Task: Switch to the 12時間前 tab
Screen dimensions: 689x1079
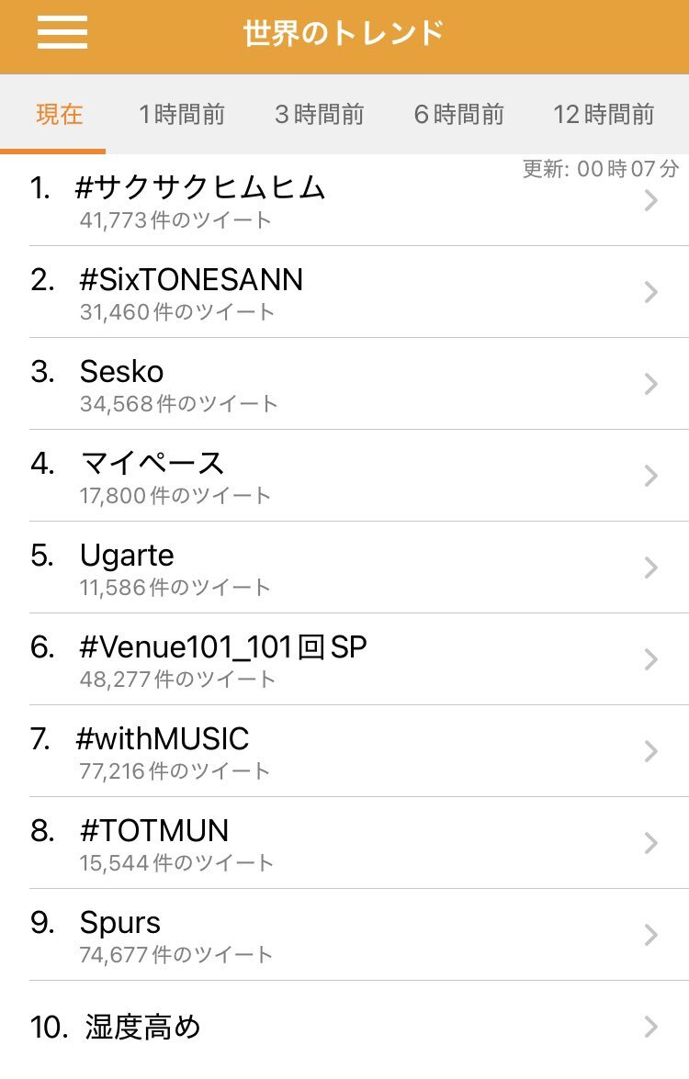Action: (x=604, y=115)
